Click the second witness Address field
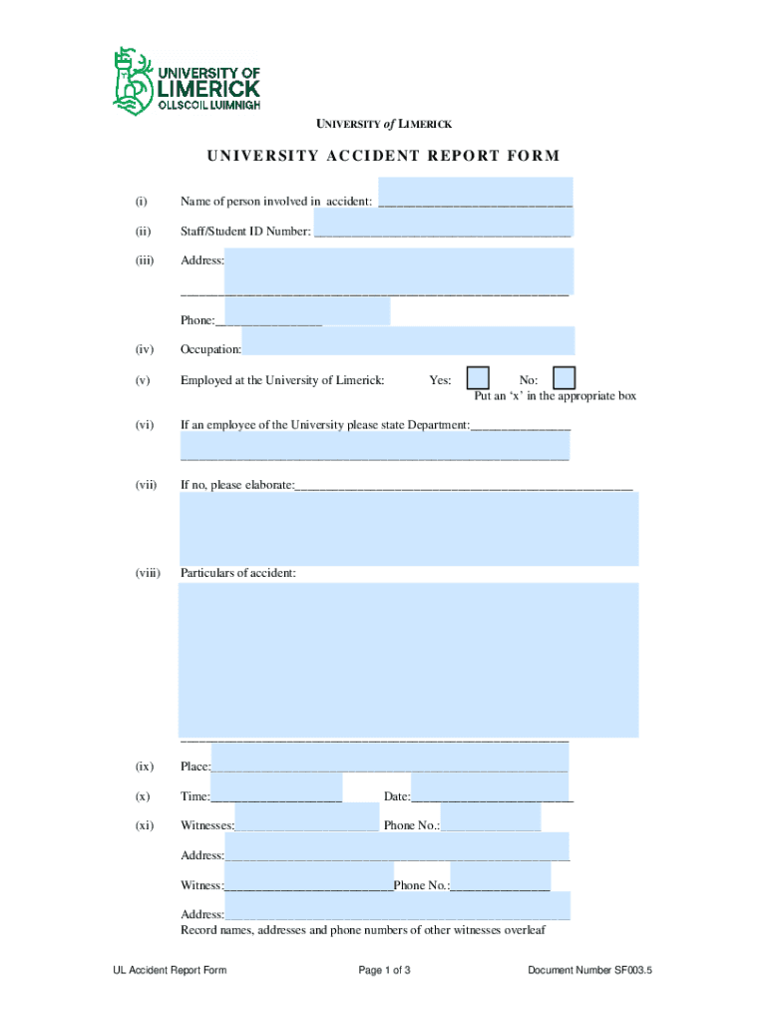The image size is (768, 1022). [x=397, y=906]
